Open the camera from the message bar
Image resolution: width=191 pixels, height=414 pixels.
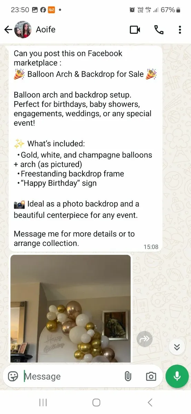click(151, 376)
